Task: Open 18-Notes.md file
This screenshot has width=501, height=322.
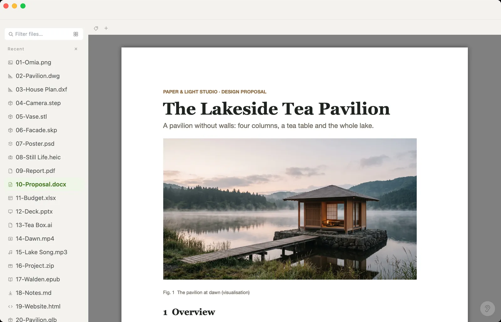Action: 44,293
